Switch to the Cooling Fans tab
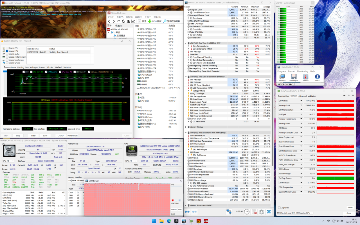 click(x=23, y=67)
